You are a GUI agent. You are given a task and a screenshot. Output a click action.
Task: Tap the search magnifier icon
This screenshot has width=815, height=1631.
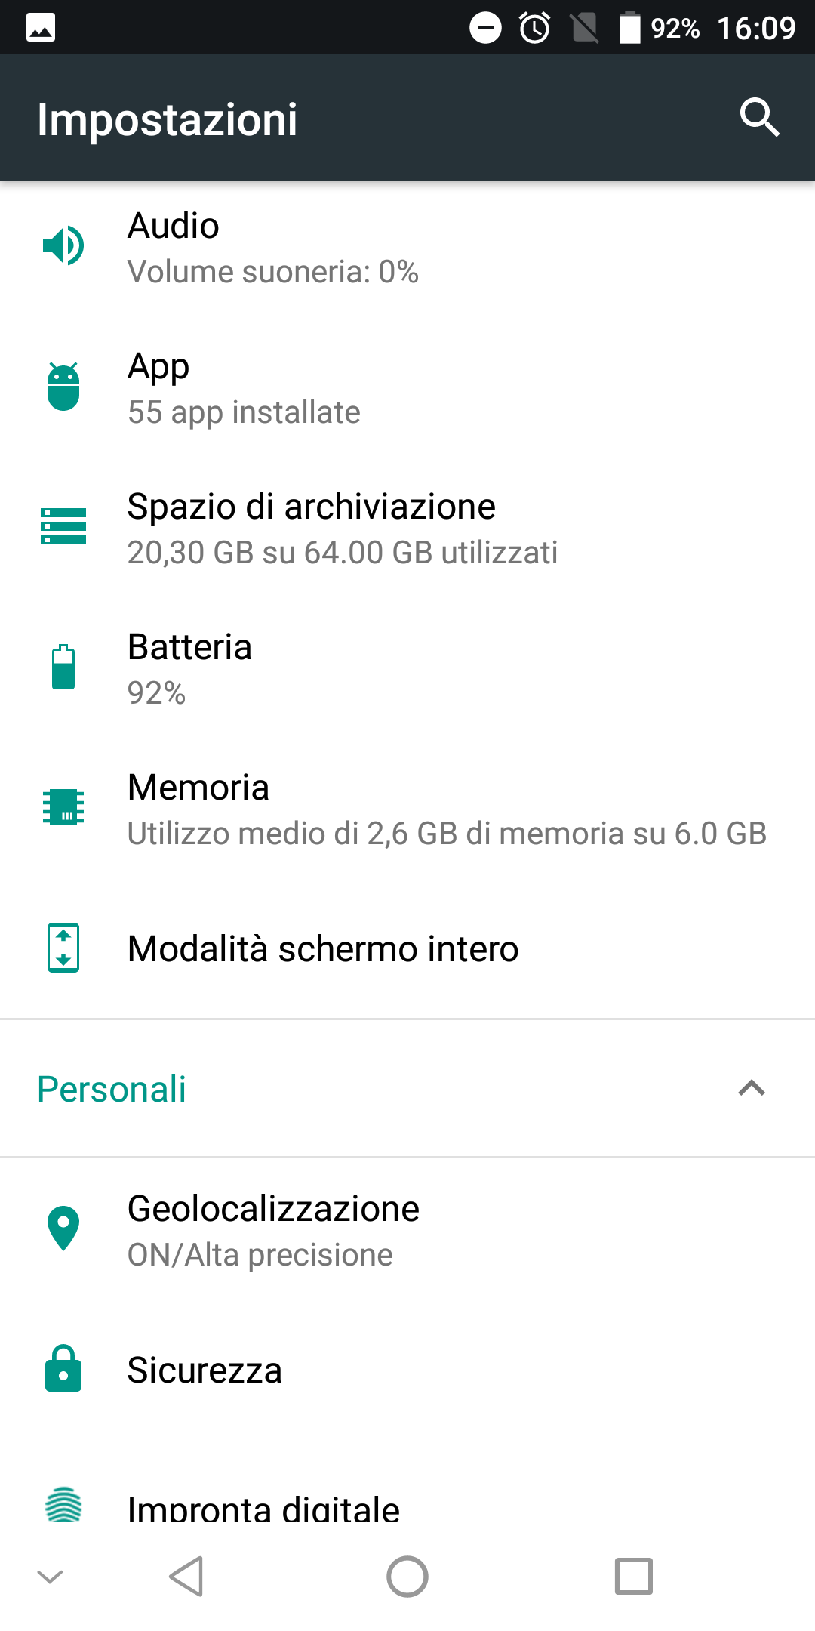(758, 118)
